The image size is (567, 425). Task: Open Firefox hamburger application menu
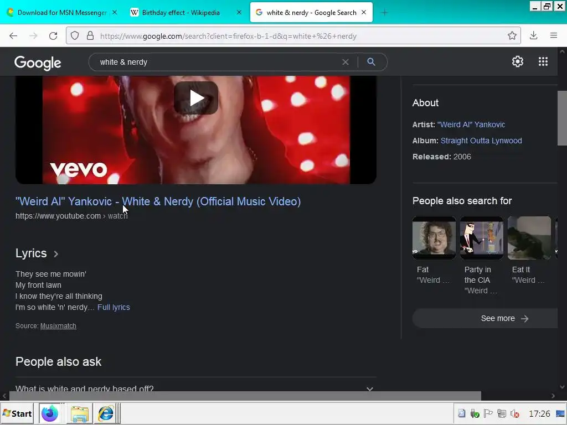click(x=554, y=35)
